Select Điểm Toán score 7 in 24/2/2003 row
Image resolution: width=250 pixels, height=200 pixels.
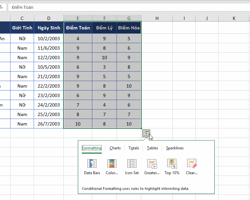pos(78,105)
